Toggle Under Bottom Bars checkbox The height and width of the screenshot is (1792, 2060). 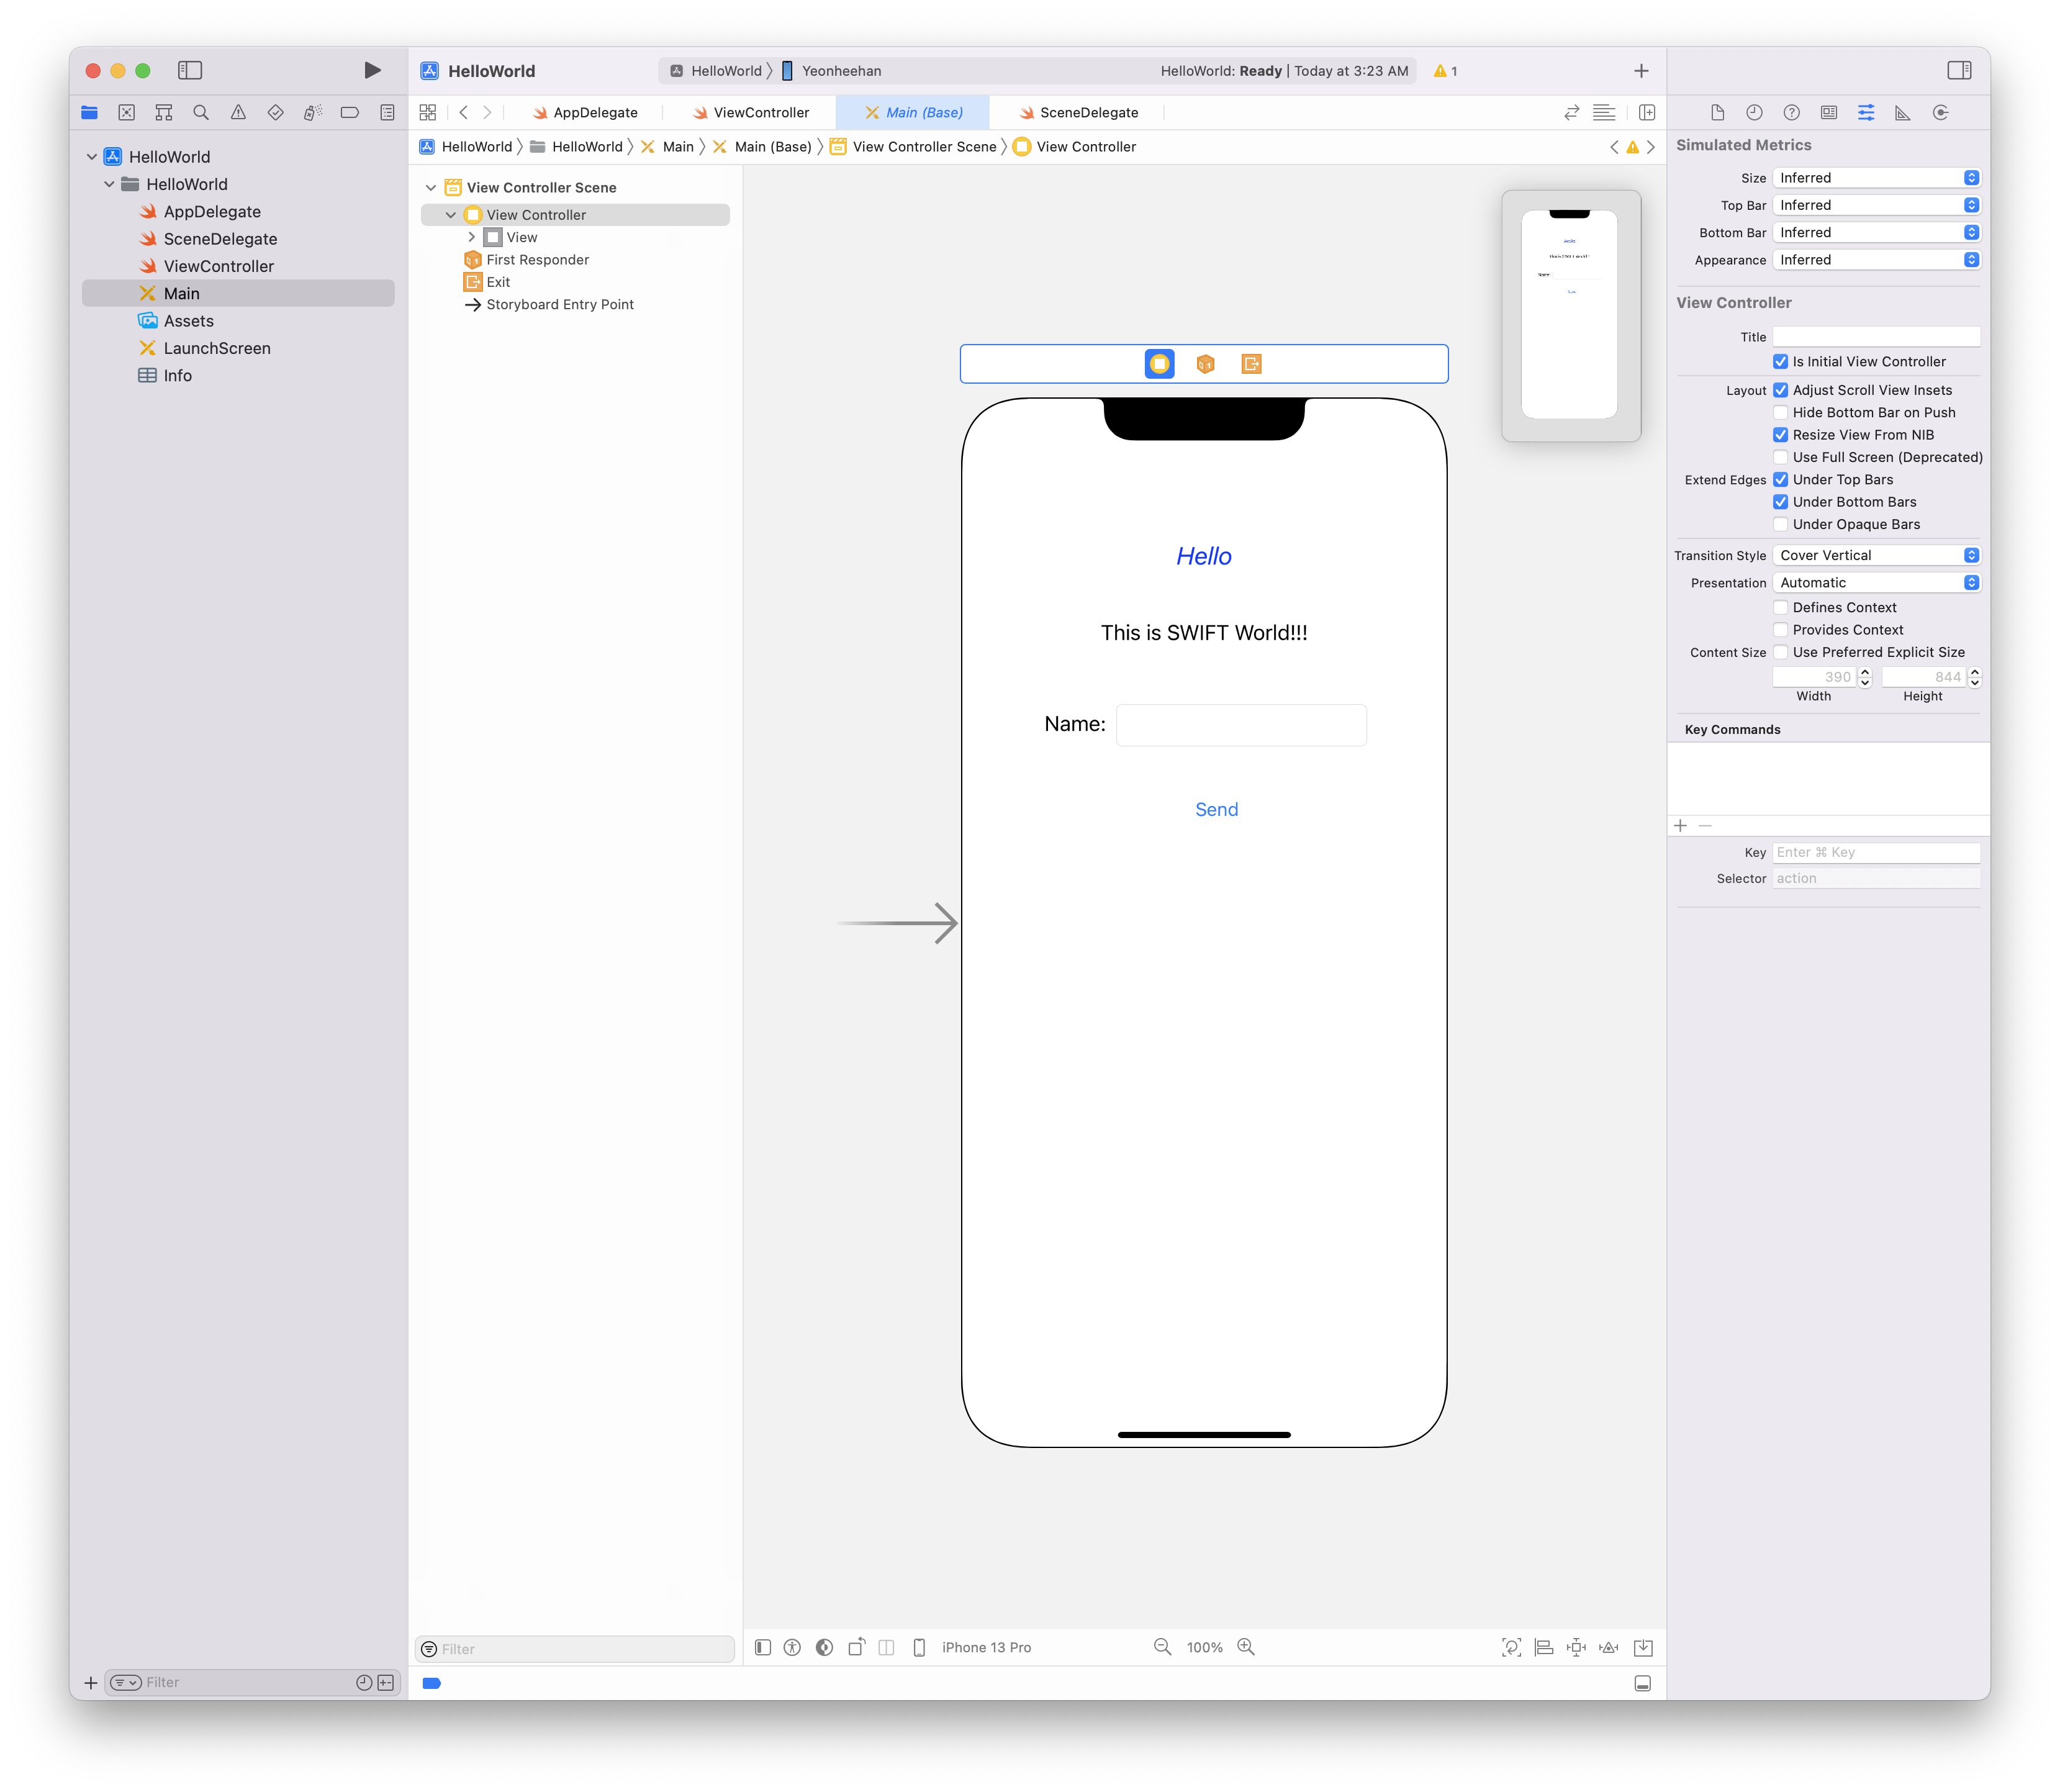point(1780,502)
